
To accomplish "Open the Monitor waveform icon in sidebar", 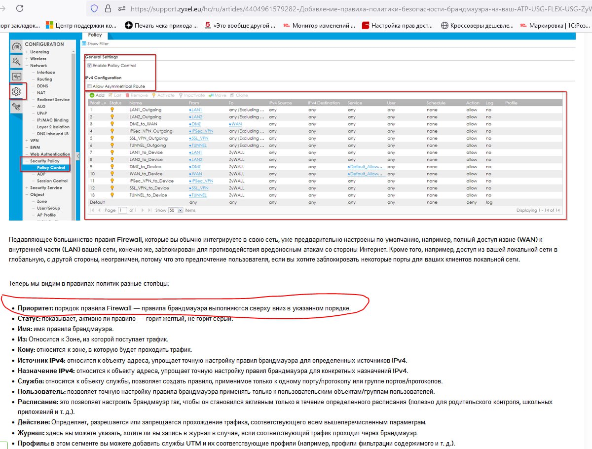I will tap(16, 76).
